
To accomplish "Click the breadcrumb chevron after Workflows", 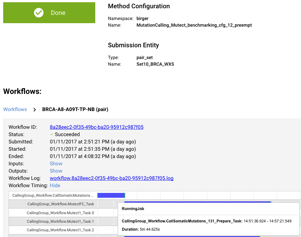I will 35,109.
